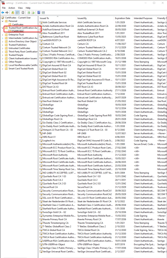
Task: Collapse the Trusted Root Certification Authorities node
Action: (x=3, y=28)
